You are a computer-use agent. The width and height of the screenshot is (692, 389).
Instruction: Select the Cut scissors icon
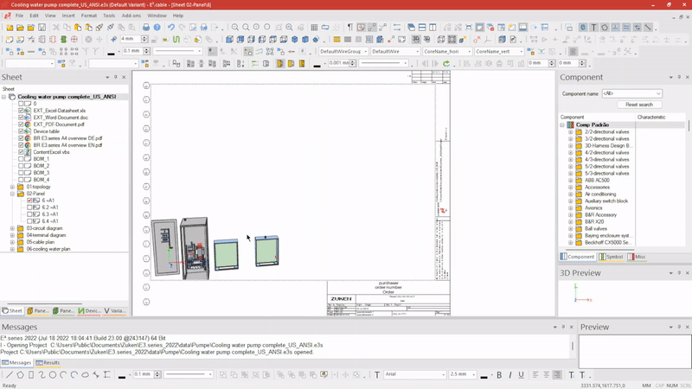pos(54,28)
